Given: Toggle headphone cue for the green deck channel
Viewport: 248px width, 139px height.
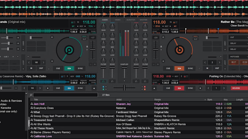Looking at the screenshot, I should (103, 81).
